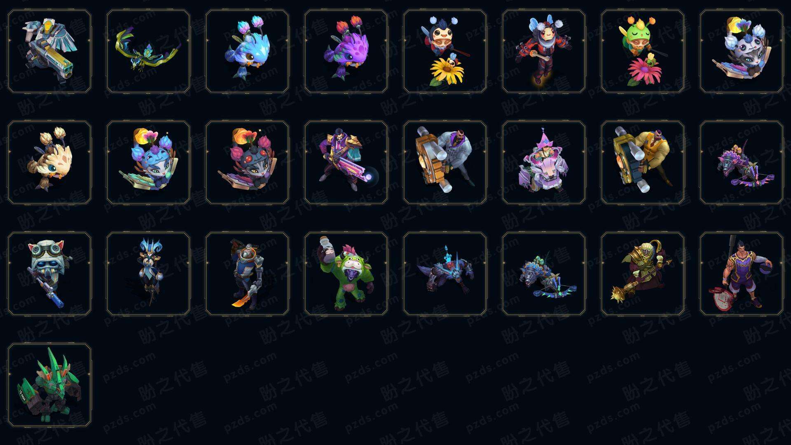Image resolution: width=791 pixels, height=445 pixels.
Task: Select the green crystal spiked golem
Action: point(49,385)
